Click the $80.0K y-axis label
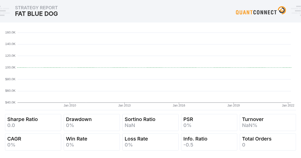Image resolution: width=301 pixels, height=158 pixels. coord(10,79)
